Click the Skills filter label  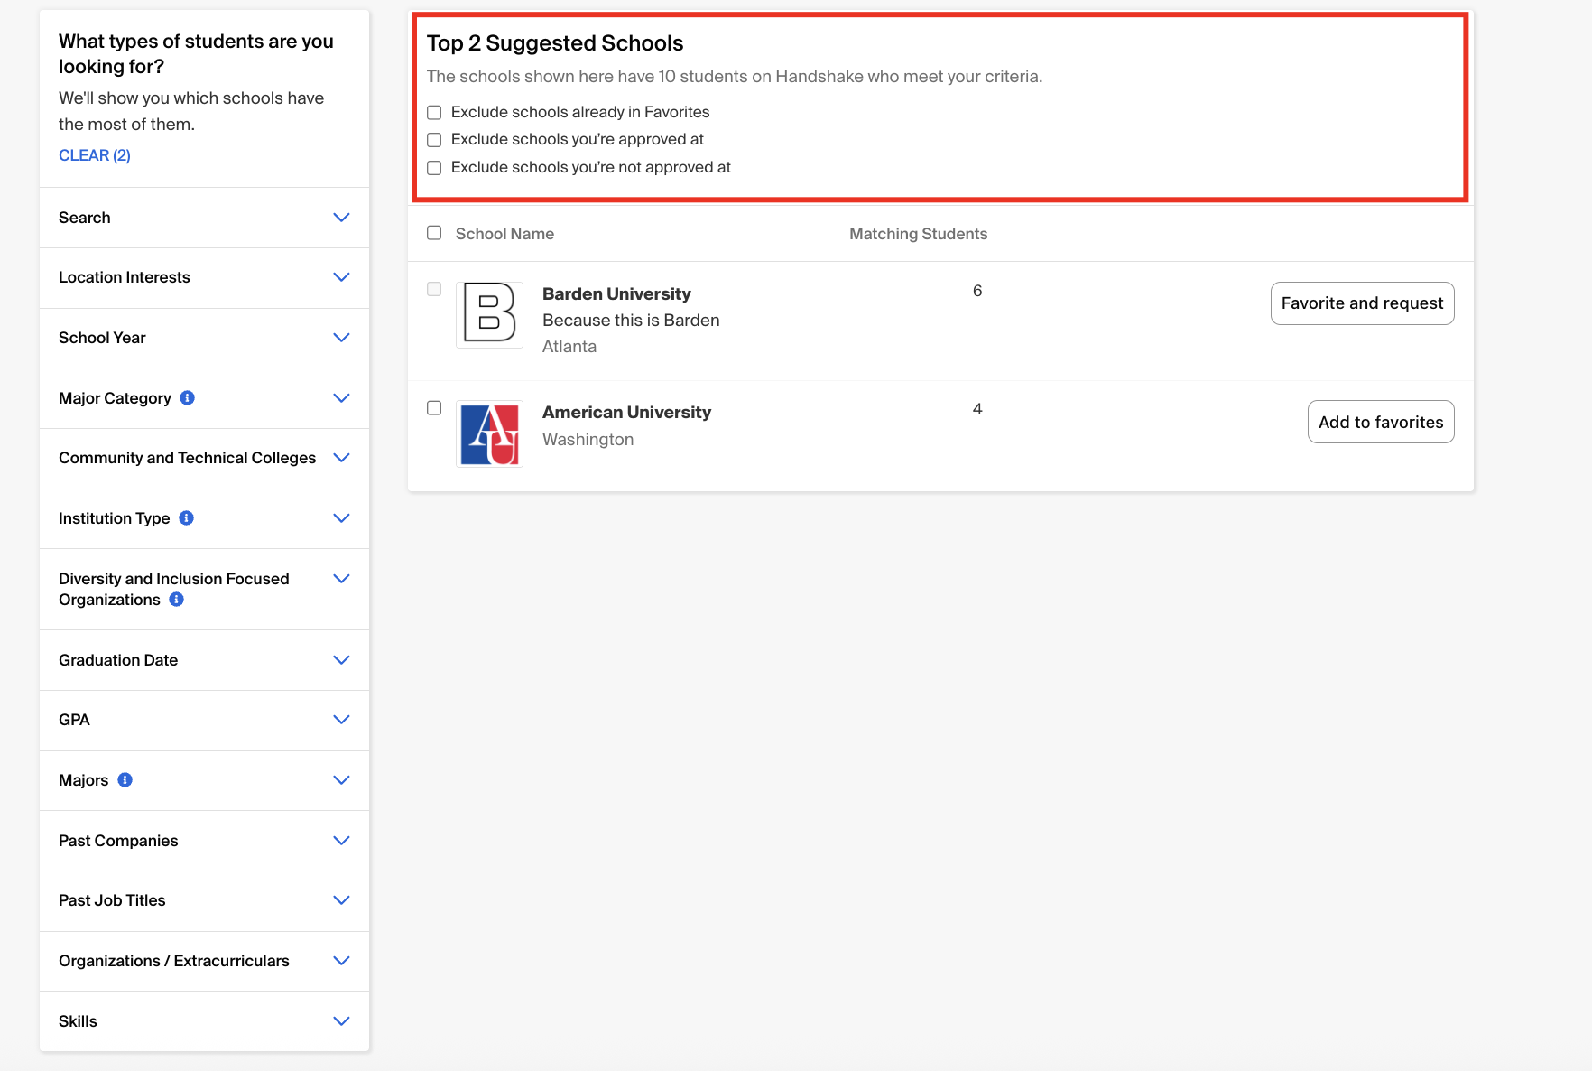point(78,1021)
